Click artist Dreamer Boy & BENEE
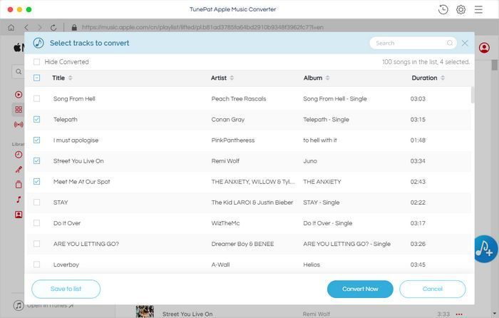This screenshot has height=318, width=499. (242, 244)
